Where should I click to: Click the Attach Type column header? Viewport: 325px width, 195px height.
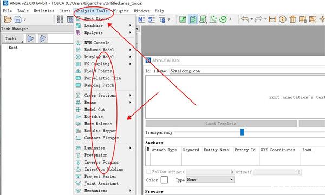click(164, 150)
